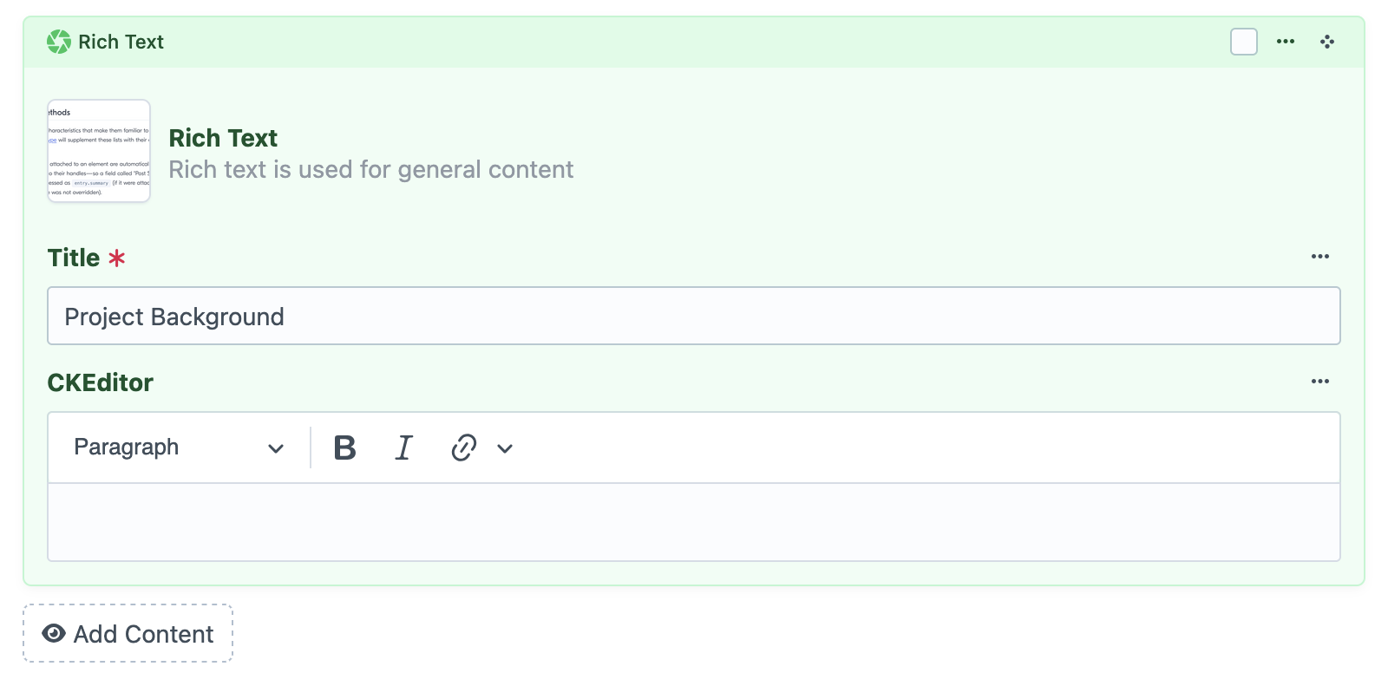1388x686 pixels.
Task: Click inside the CKEditor text area
Action: point(693,522)
